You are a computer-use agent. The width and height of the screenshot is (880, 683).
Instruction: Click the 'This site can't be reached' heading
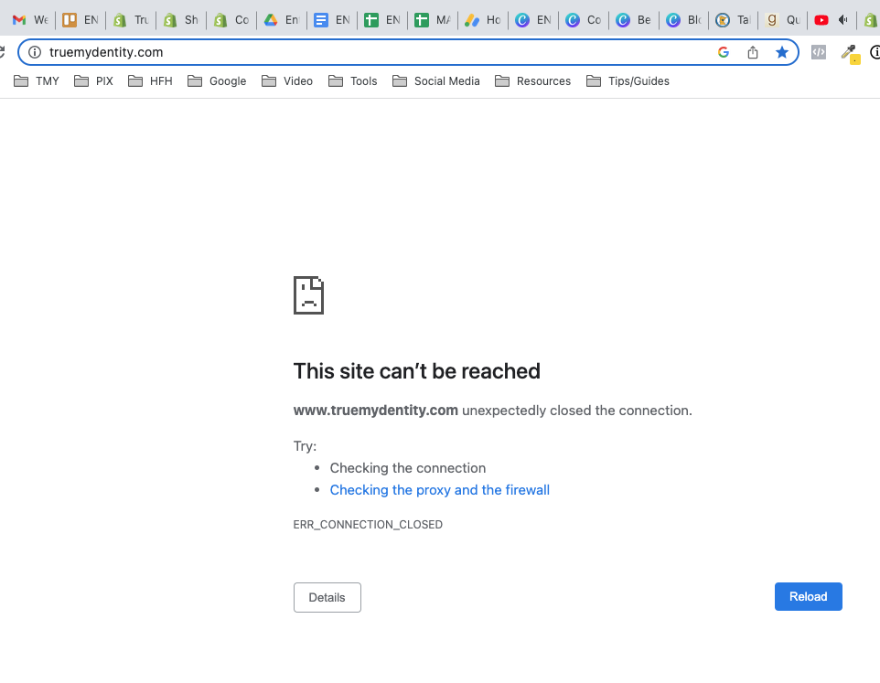click(x=416, y=371)
